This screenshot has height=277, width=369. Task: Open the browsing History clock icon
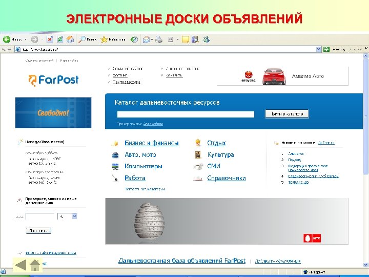pyautogui.click(x=134, y=39)
